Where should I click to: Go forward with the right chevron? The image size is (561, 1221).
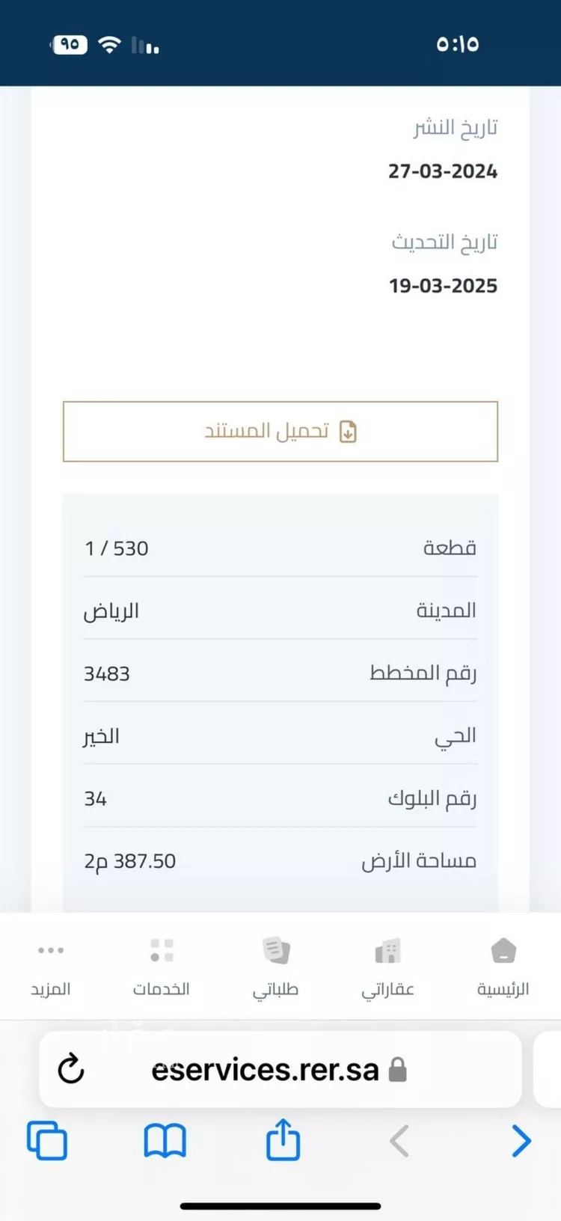tap(521, 1141)
